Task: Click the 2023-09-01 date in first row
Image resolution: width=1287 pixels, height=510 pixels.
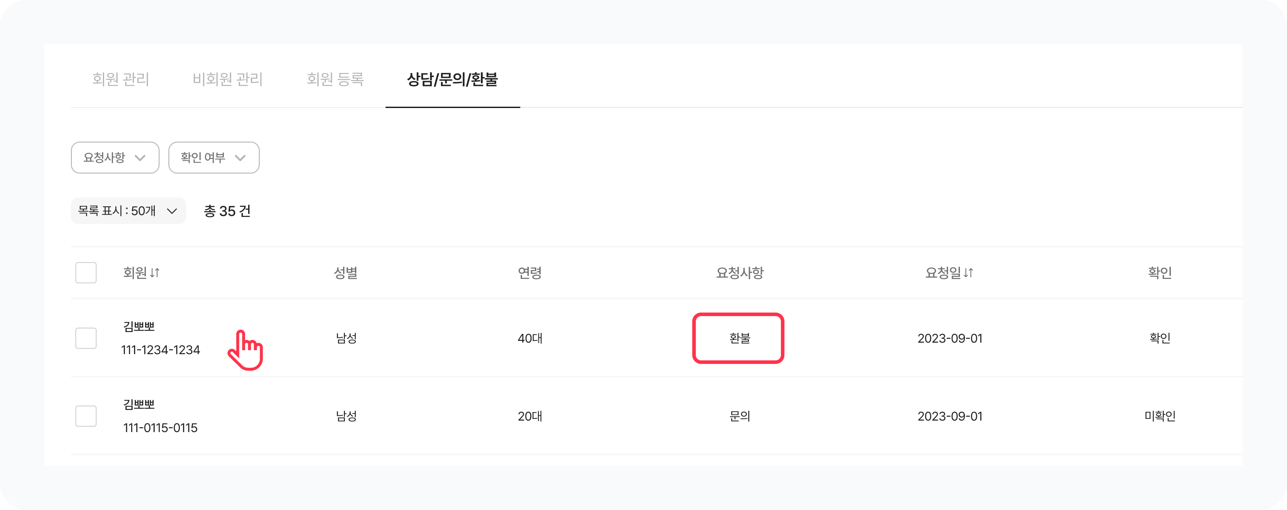Action: (950, 338)
